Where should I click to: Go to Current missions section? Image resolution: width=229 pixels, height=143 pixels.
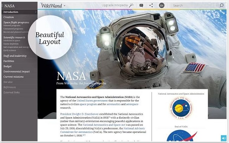pyautogui.click(x=13, y=77)
